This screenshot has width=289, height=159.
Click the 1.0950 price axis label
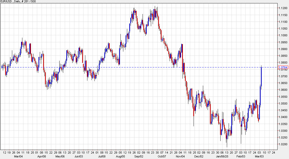(x=283, y=42)
